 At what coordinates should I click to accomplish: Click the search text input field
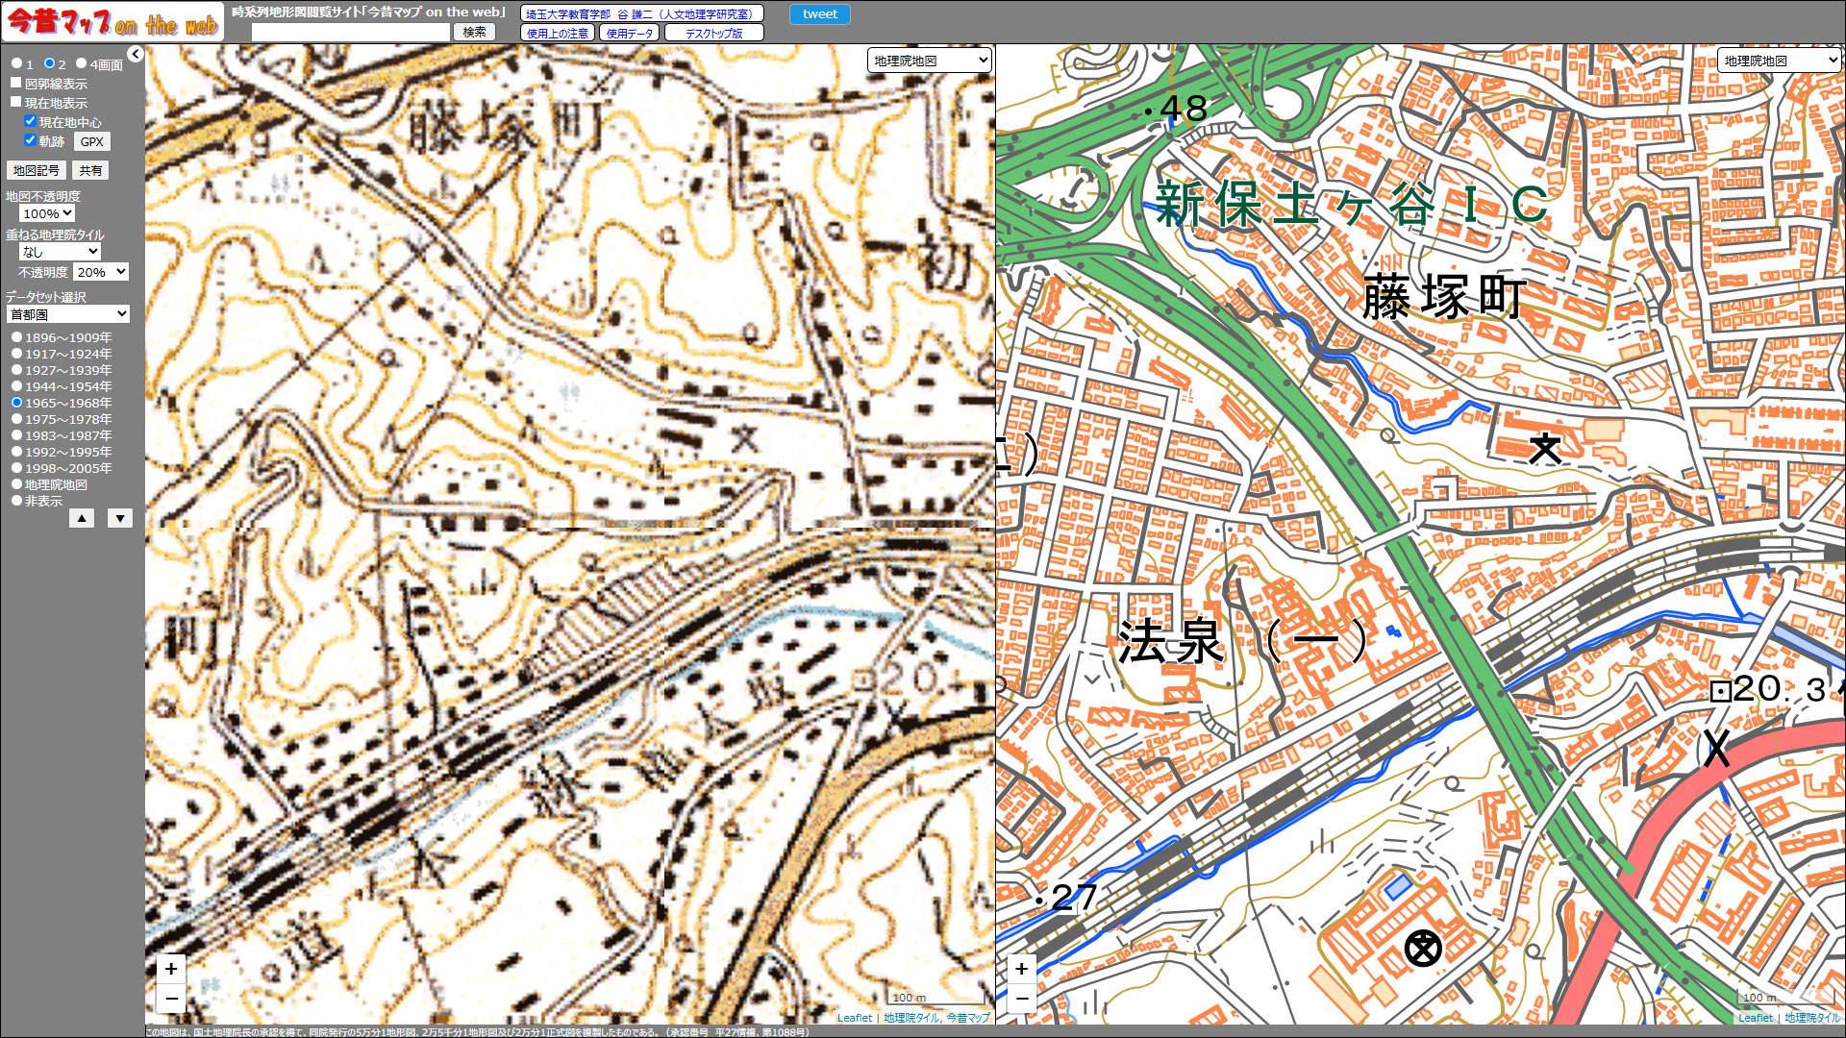point(351,32)
